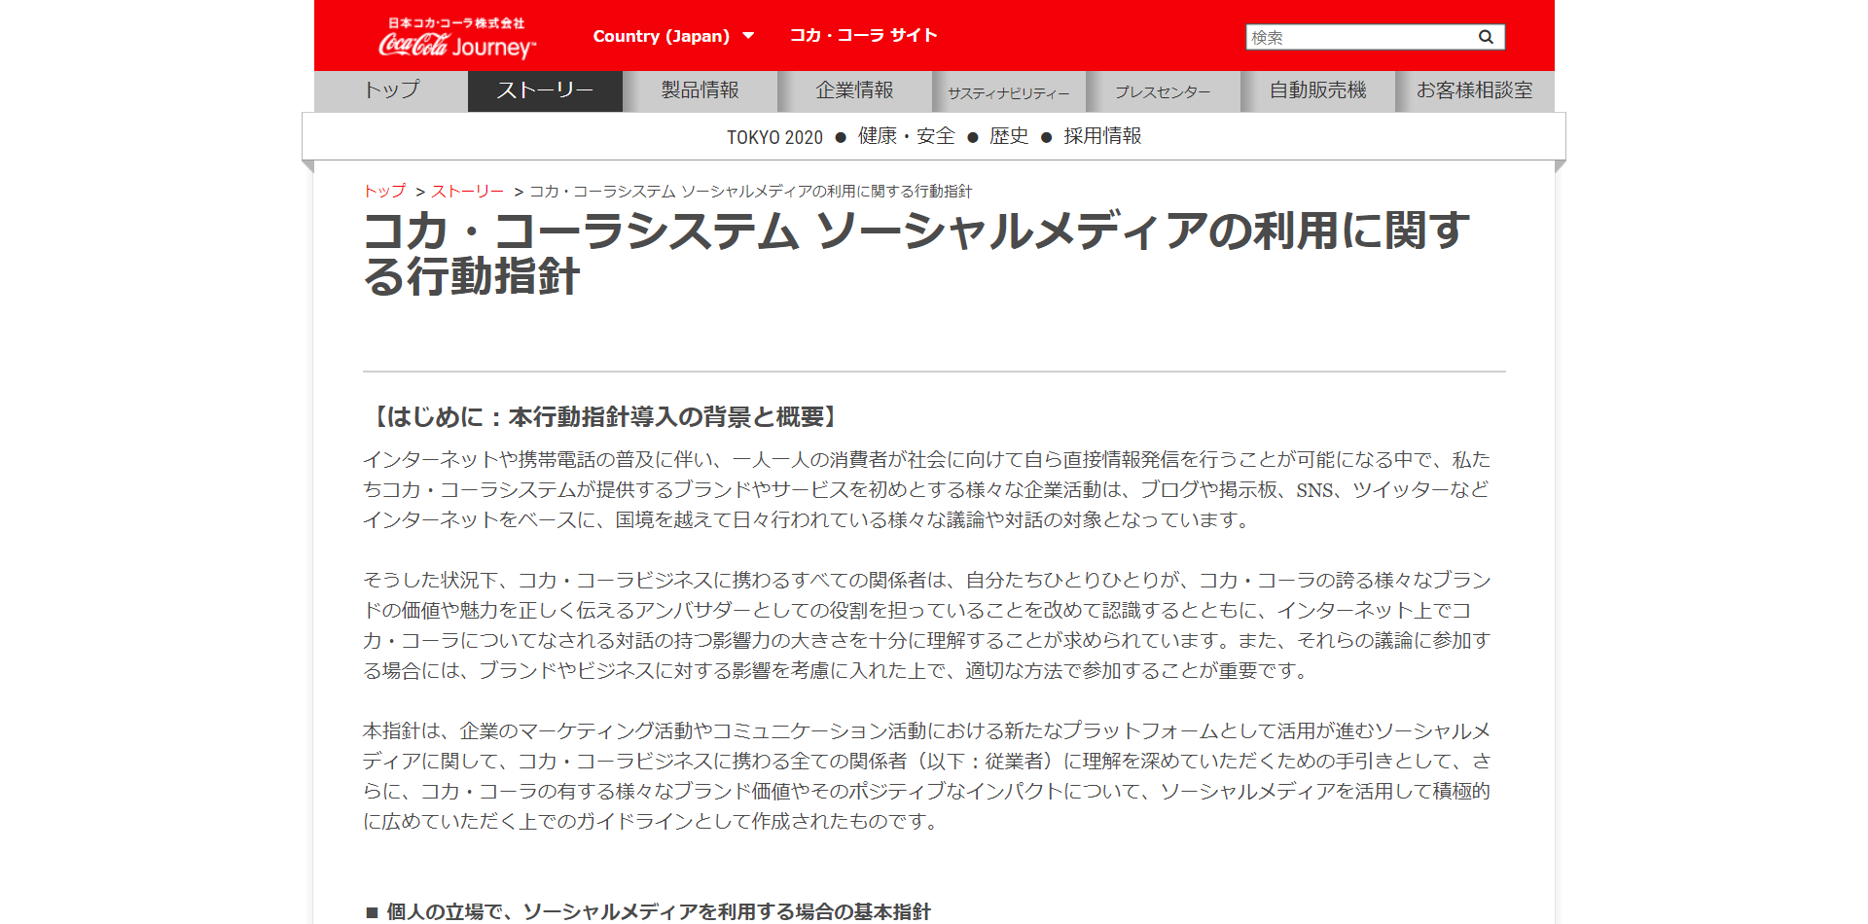The height and width of the screenshot is (924, 1868).
Task: Open the 採用情報 submenu link
Action: coord(1102,136)
